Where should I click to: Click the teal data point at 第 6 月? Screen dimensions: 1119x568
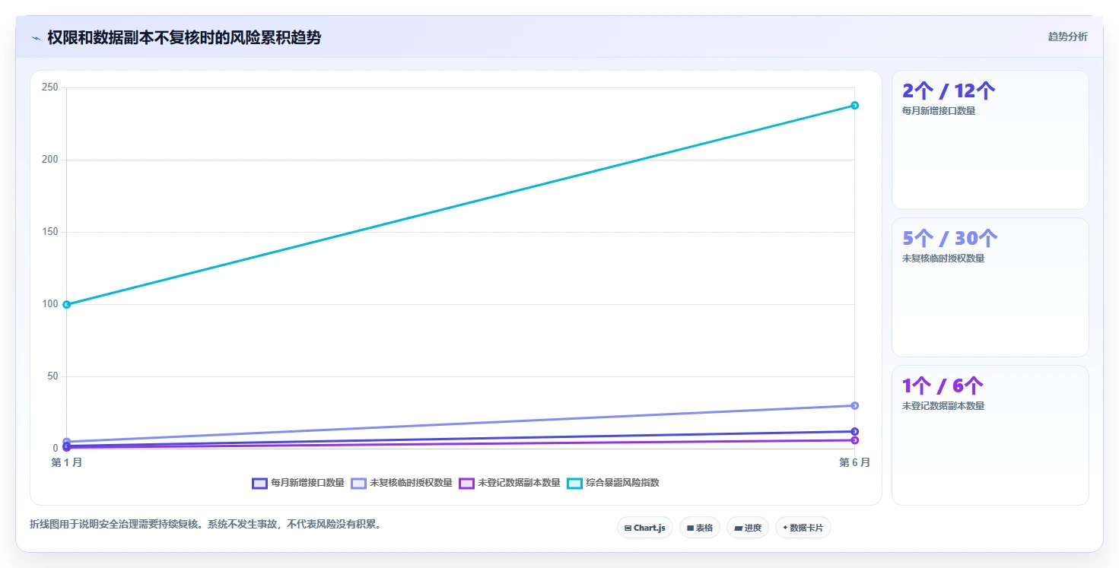click(855, 106)
